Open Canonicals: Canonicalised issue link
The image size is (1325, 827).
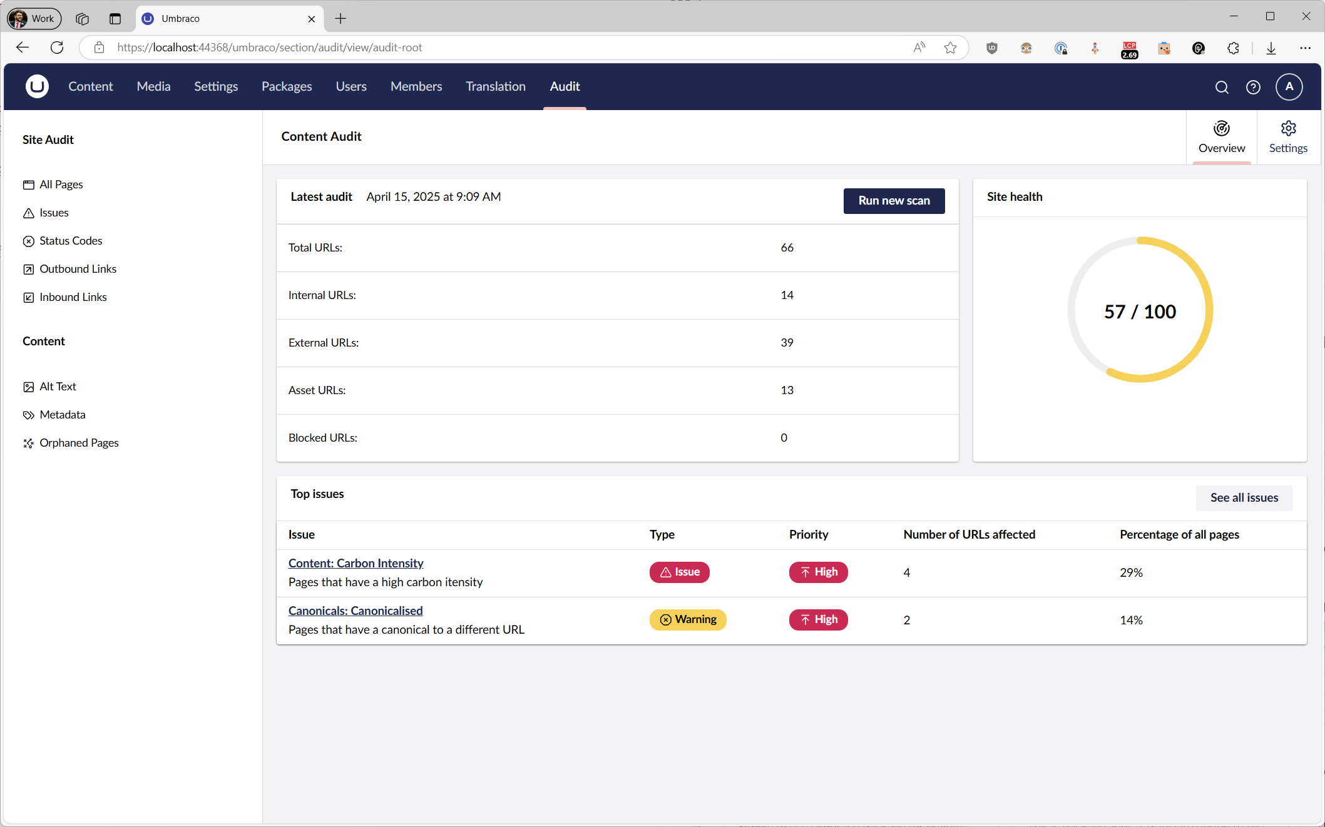[x=355, y=611]
